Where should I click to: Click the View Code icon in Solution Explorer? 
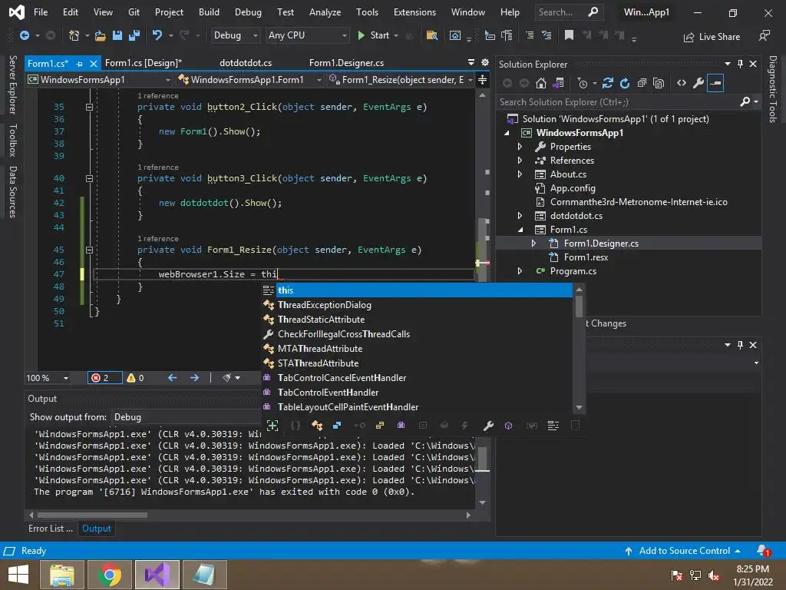coord(682,83)
